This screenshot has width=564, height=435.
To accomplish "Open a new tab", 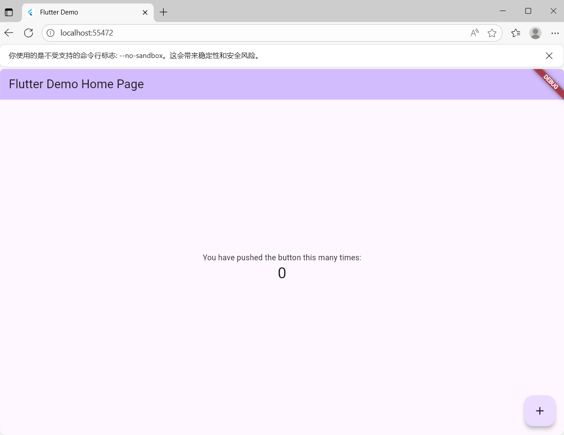I will pyautogui.click(x=163, y=12).
